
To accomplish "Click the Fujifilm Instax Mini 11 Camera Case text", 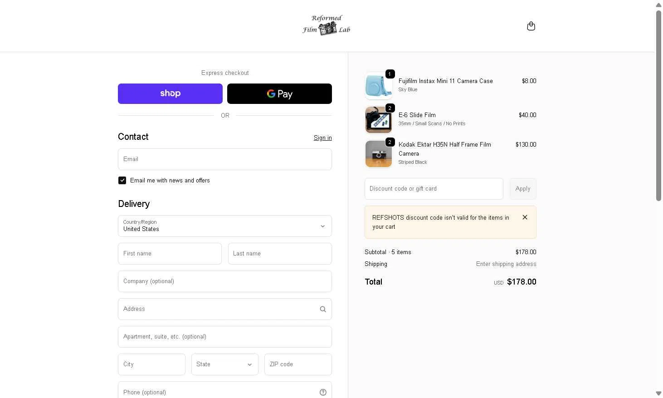I will [x=445, y=81].
